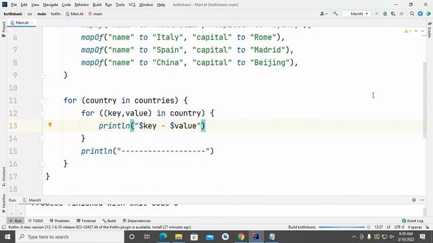Click the Stop process square icon
This screenshot has width=433, height=243.
401,13
